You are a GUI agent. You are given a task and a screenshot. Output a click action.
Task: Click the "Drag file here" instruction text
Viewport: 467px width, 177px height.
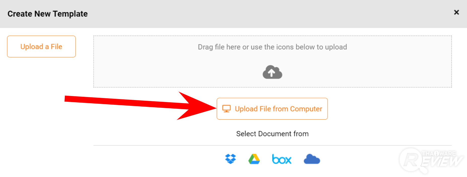pyautogui.click(x=272, y=47)
